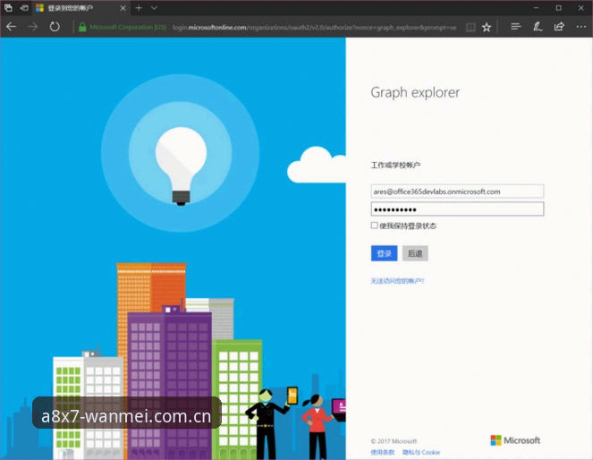Open the Hub lines icon
Screen dimensions: 593x460
click(x=515, y=27)
